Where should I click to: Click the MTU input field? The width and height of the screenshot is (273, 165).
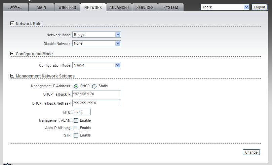pyautogui.click(x=82, y=112)
